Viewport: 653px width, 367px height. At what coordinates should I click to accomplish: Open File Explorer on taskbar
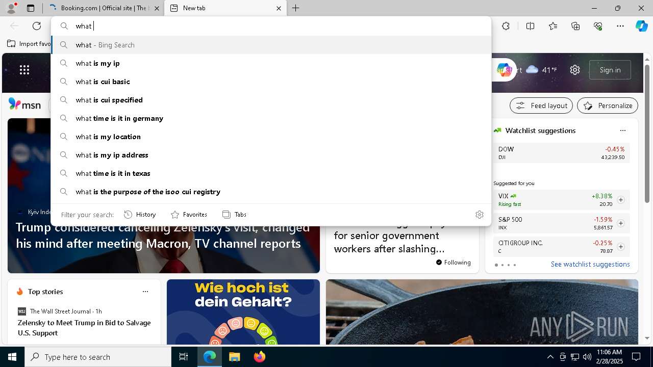coord(234,357)
